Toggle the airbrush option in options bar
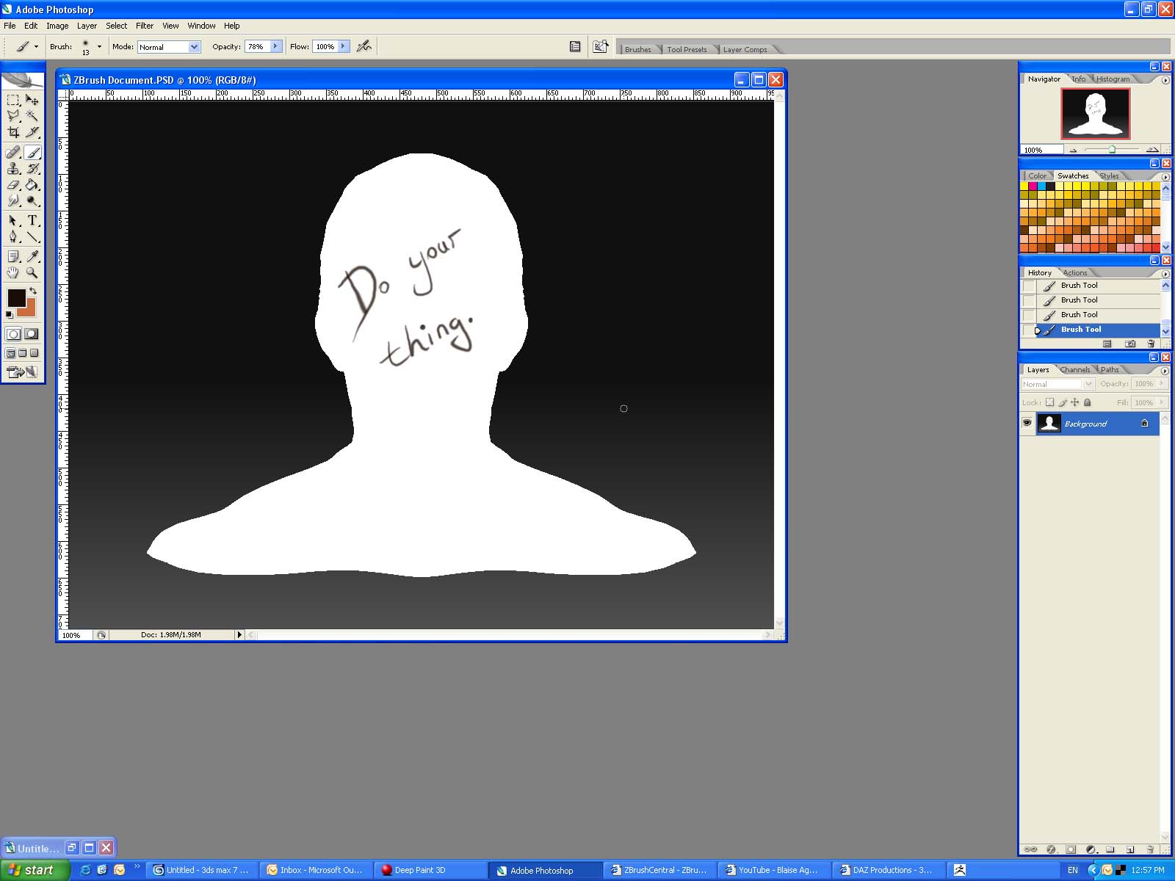This screenshot has width=1175, height=881. pos(364,46)
